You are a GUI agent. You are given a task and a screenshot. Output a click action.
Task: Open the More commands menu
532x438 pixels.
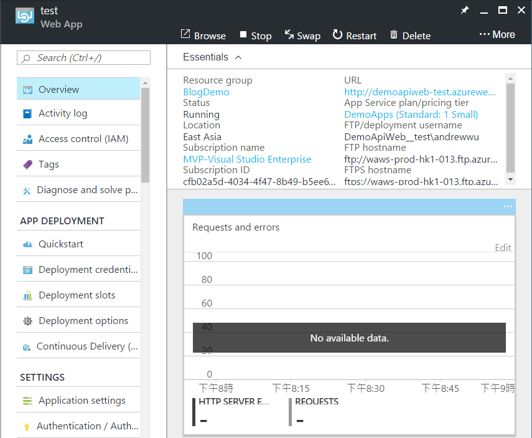497,35
